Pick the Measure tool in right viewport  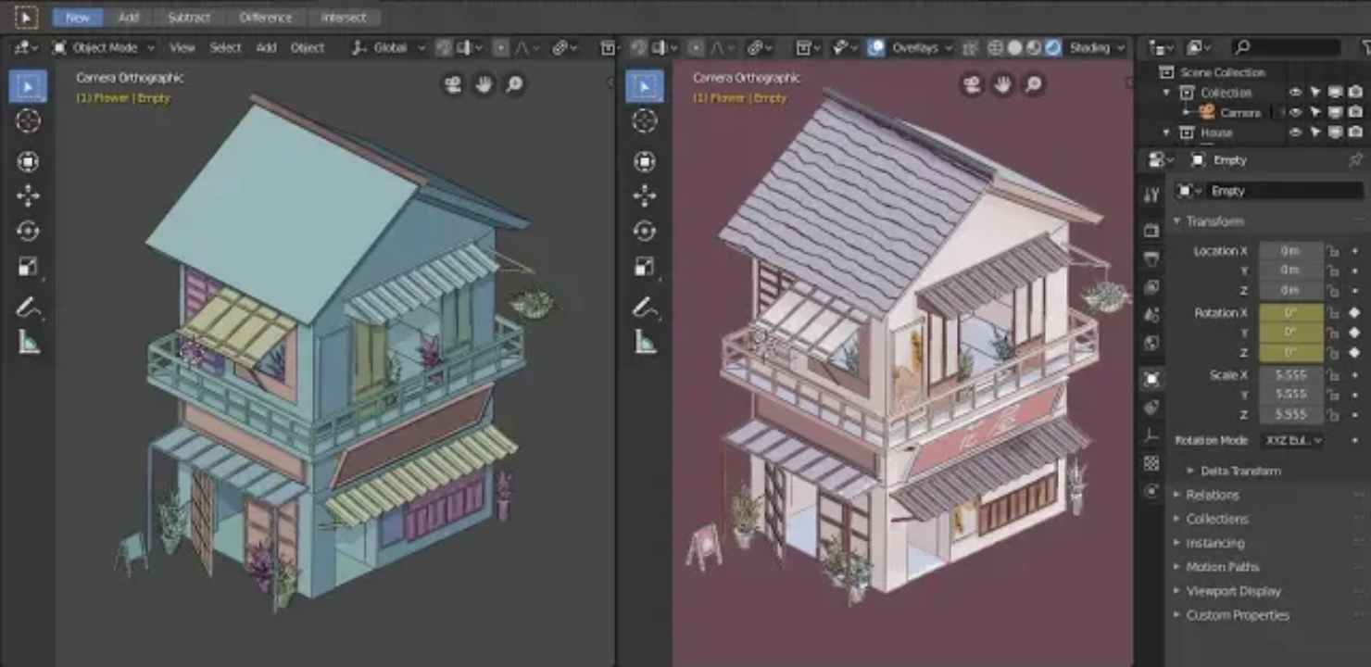(x=645, y=343)
